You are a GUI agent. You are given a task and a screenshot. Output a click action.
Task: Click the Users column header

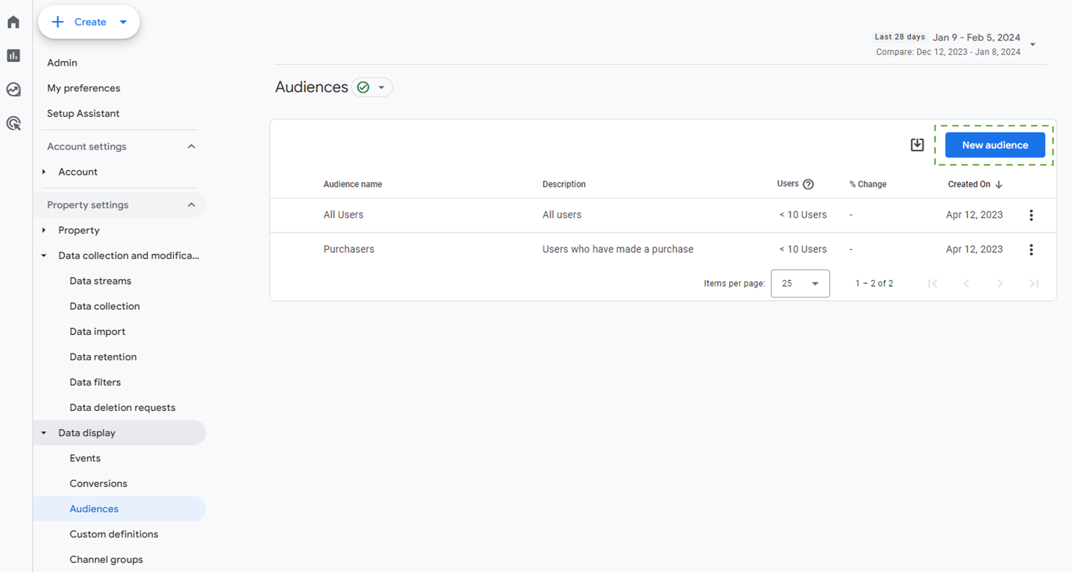788,184
